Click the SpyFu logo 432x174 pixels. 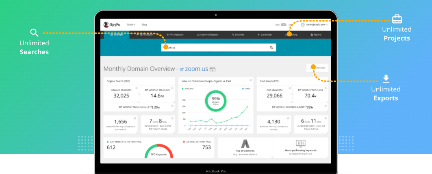tap(112, 25)
